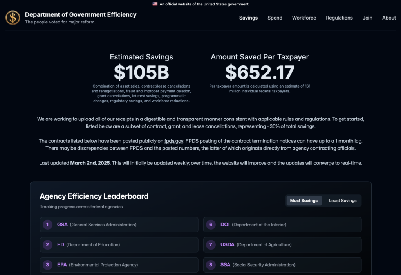Click the Amount Saved Per Taxpayer heading
Viewport: 401px width, 275px height.
click(x=260, y=57)
